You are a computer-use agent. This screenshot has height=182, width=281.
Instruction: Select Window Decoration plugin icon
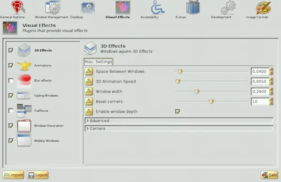point(24,126)
